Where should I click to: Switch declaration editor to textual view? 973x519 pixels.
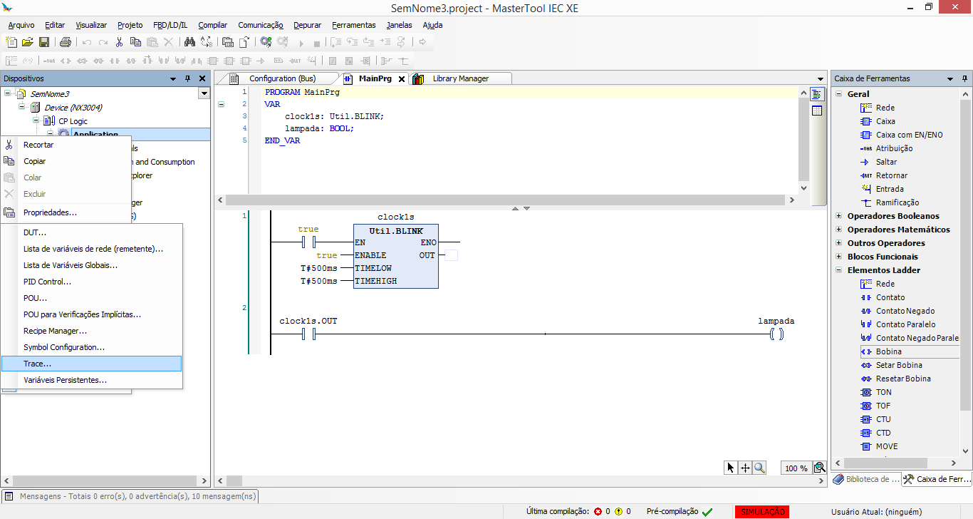[817, 94]
